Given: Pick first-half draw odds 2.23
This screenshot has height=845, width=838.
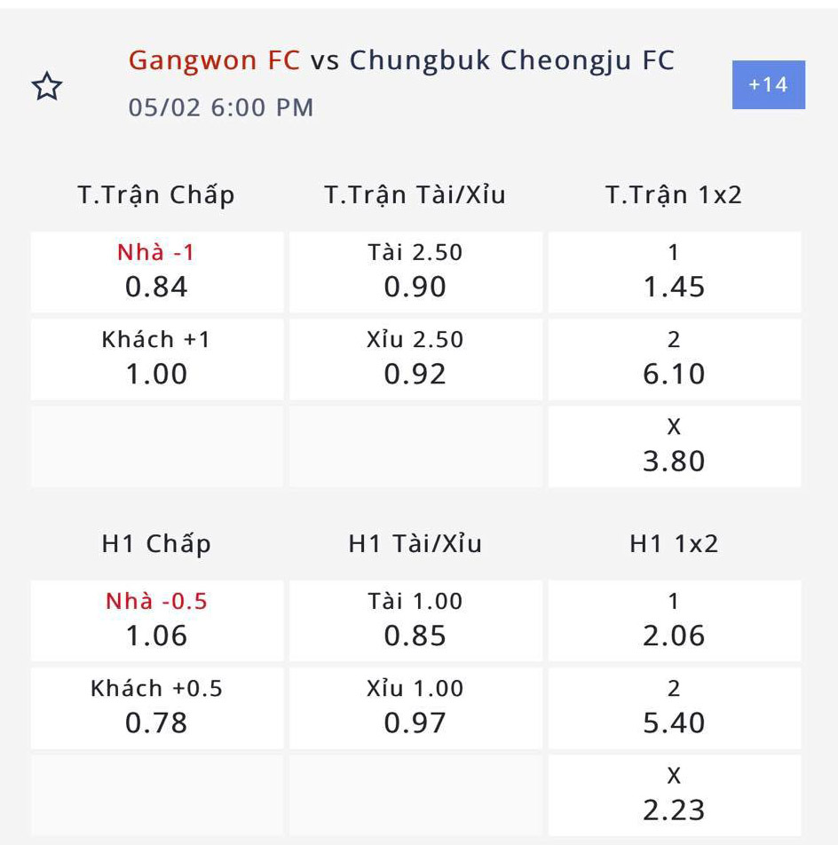Looking at the screenshot, I should pyautogui.click(x=674, y=794).
